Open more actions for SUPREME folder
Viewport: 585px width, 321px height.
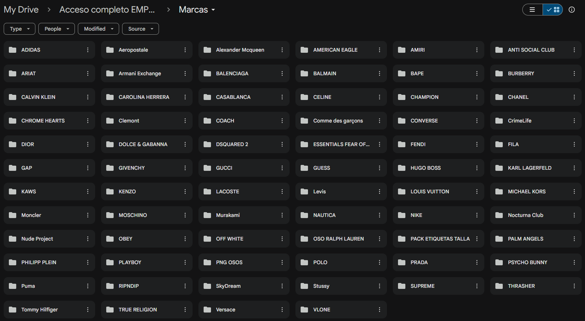[x=477, y=286]
